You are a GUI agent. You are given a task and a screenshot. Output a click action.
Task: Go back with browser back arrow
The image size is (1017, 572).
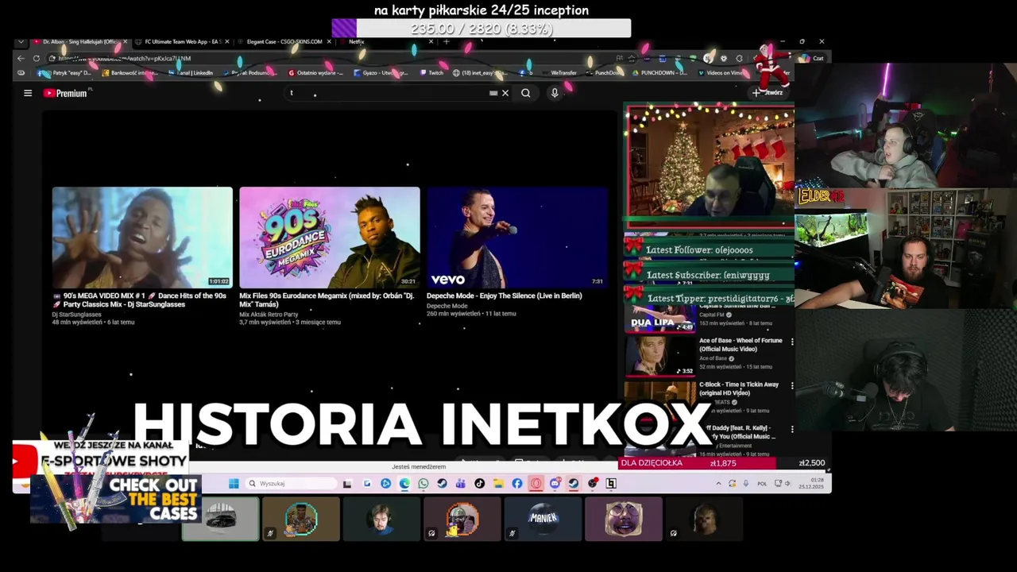pos(21,58)
